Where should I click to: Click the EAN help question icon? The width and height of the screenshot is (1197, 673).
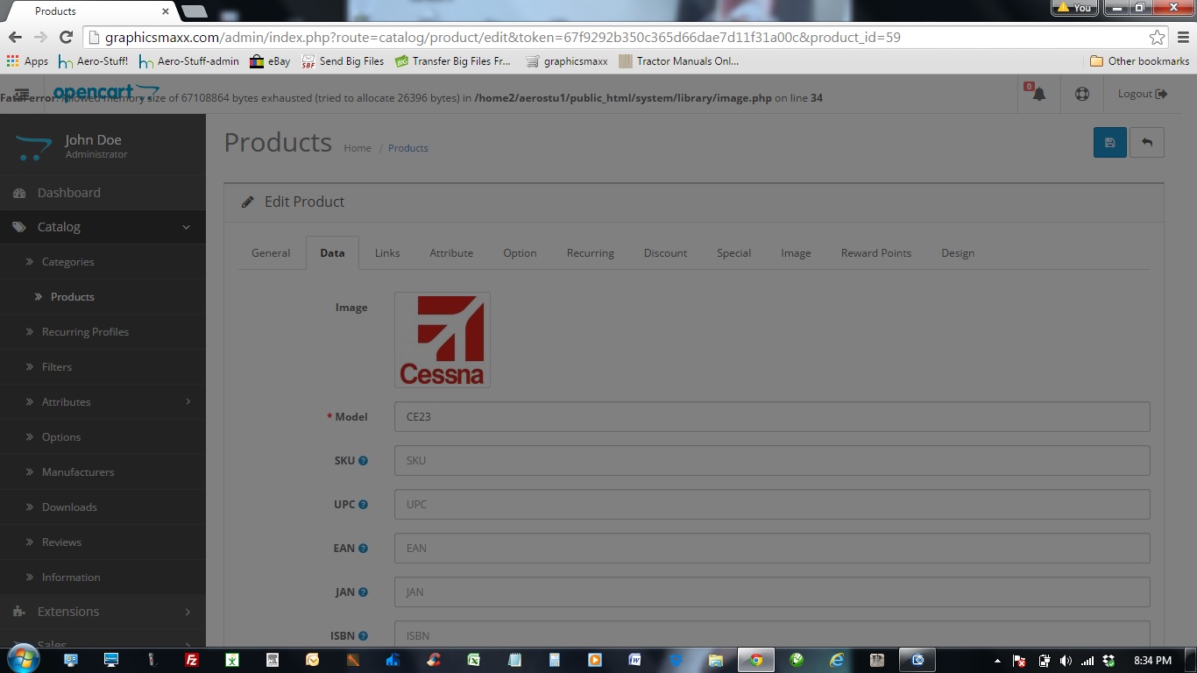click(x=363, y=548)
